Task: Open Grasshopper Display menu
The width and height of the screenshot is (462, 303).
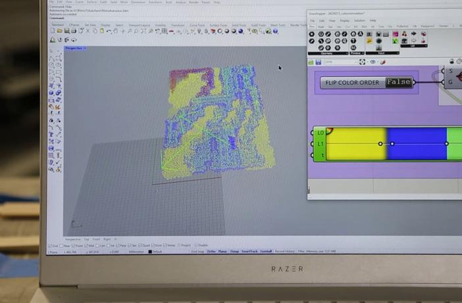Action: tap(344, 20)
